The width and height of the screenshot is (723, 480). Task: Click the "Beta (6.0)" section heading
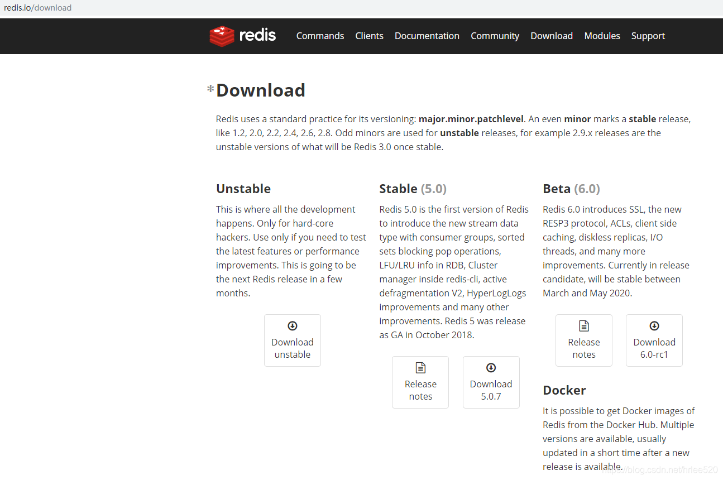click(571, 189)
